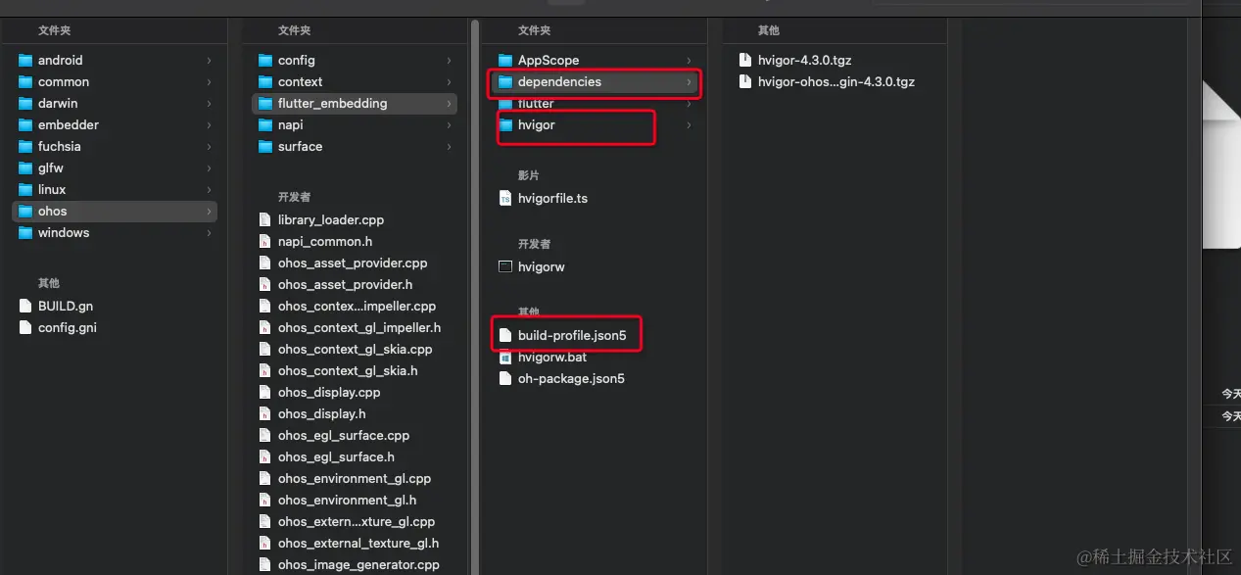The image size is (1241, 575).
Task: Expand the linux folder chevron
Action: [209, 189]
